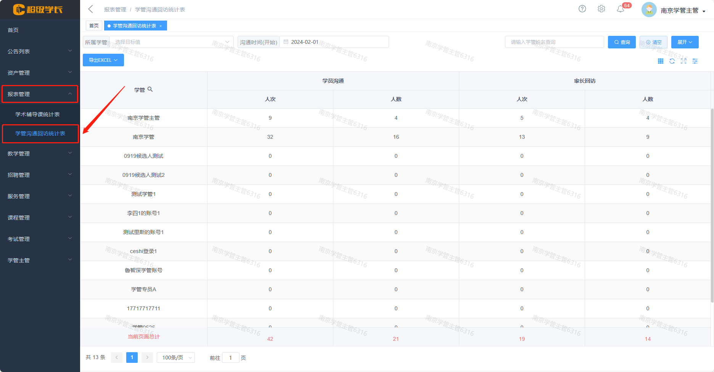Open the 导出EXCEL dropdown button
The image size is (714, 372).
click(x=103, y=60)
